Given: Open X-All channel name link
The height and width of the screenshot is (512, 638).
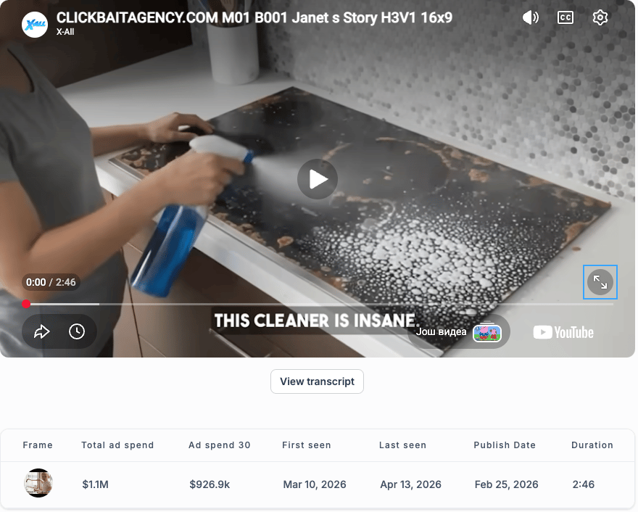Looking at the screenshot, I should pos(65,32).
